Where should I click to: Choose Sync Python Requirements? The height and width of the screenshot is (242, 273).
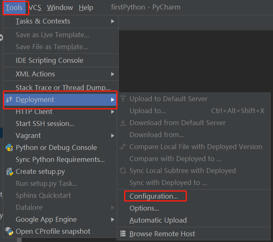pos(60,159)
